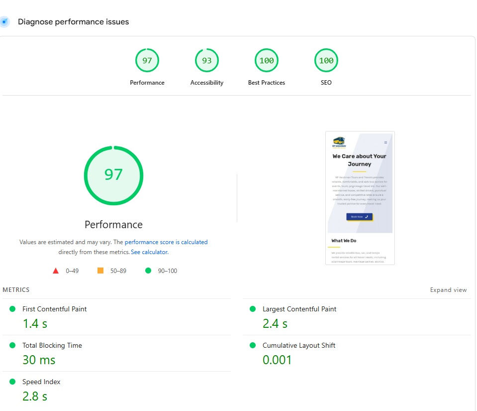Viewport: 477px width, 411px height.
Task: Select the SEO score gauge
Action: 326,61
